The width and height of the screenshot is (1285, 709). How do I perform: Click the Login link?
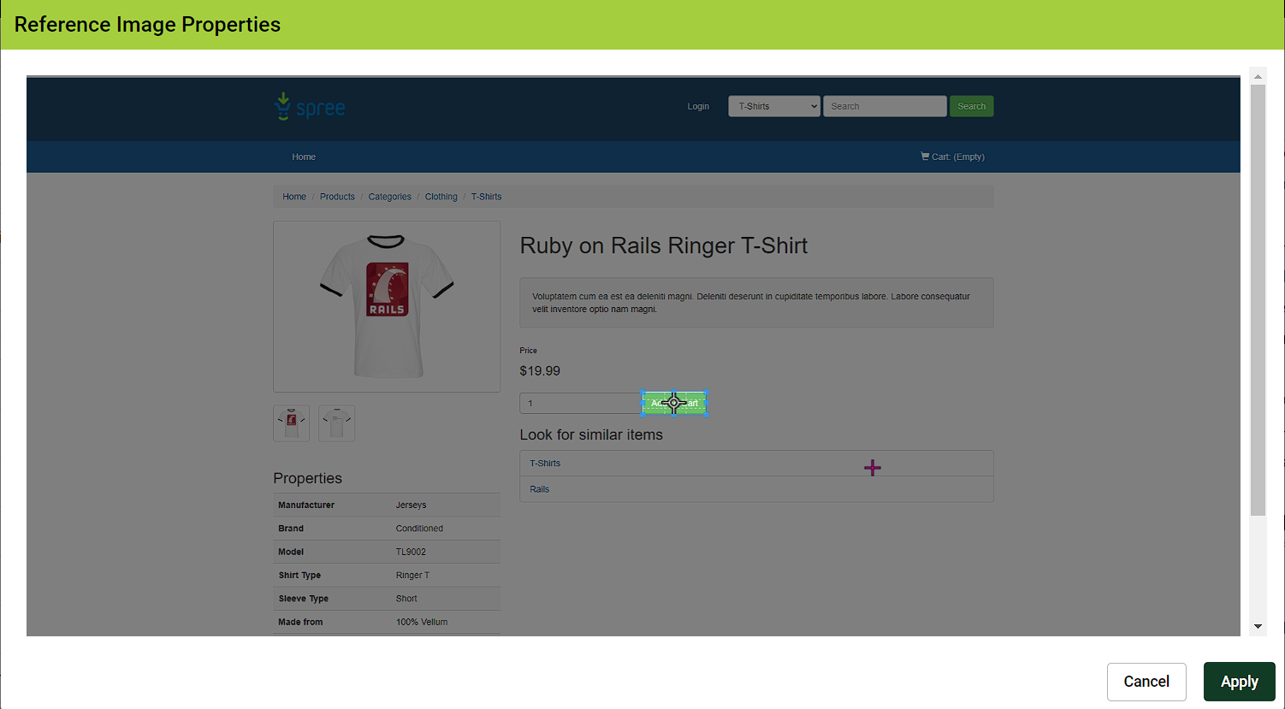698,106
